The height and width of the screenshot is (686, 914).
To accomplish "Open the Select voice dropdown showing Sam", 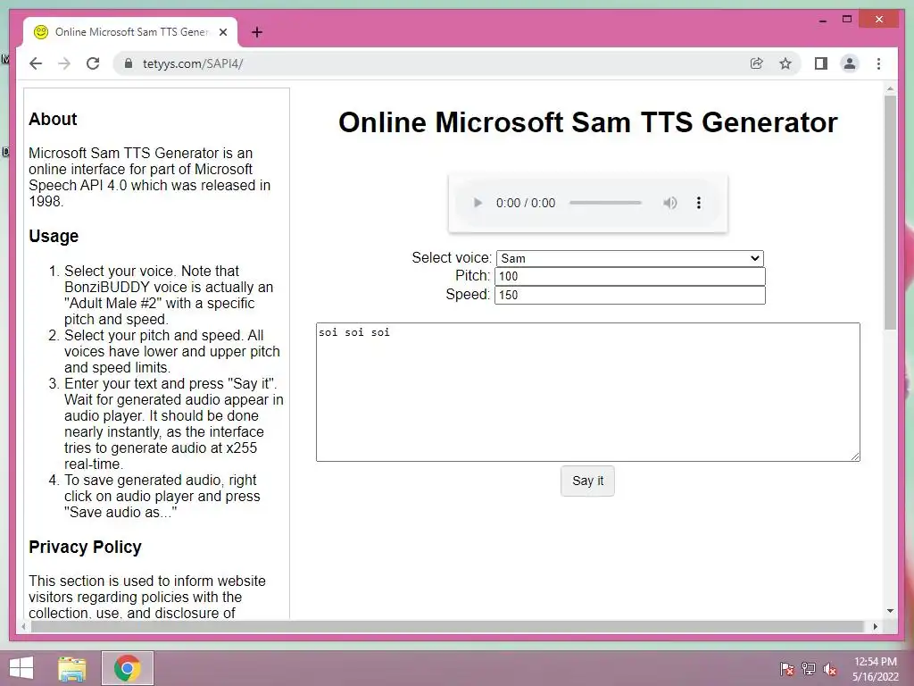I will (629, 258).
